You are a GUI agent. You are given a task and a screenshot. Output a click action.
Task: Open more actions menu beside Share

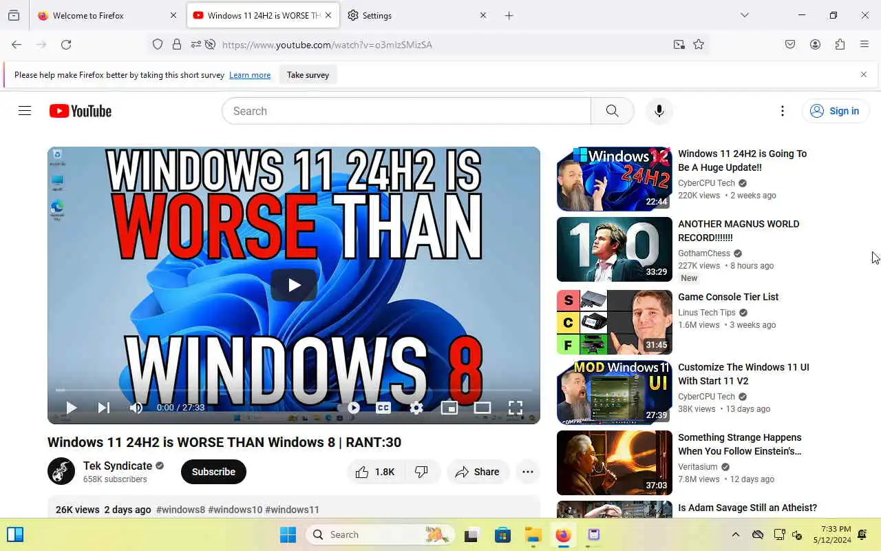pos(528,472)
